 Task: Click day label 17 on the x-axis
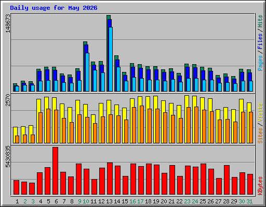click(140, 201)
